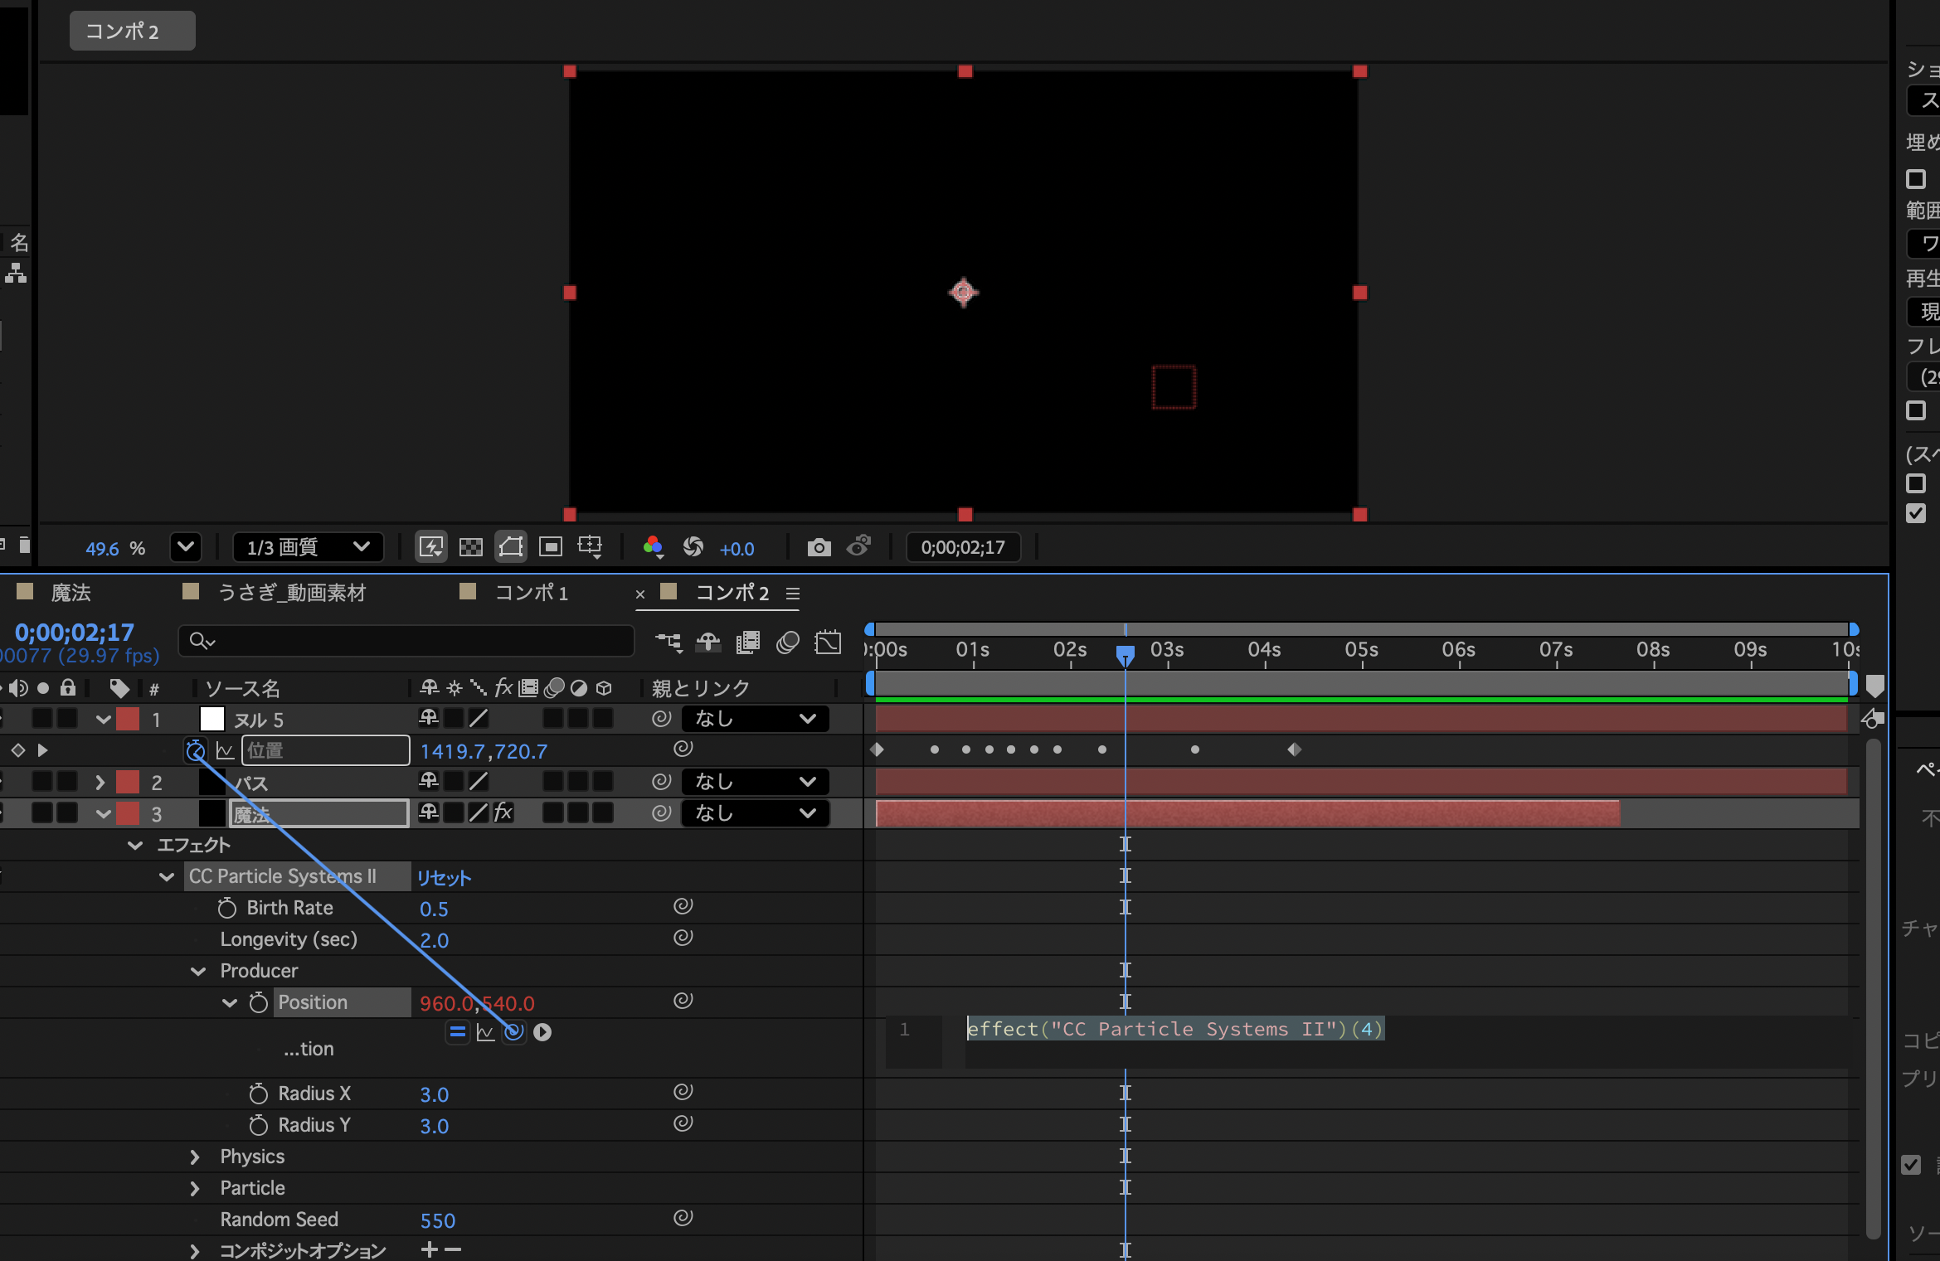The image size is (1940, 1261).
Task: Click the reset exposure icon
Action: click(x=693, y=547)
